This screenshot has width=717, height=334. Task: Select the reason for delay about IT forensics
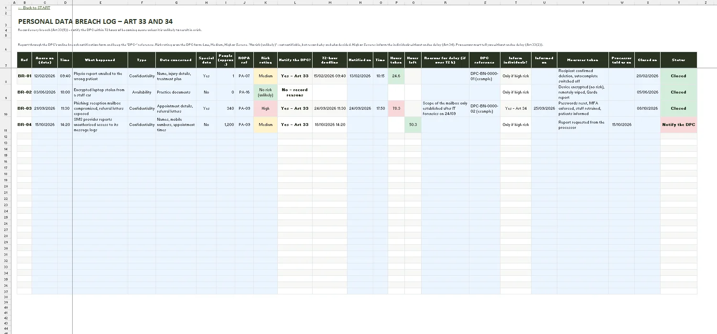tap(445, 108)
